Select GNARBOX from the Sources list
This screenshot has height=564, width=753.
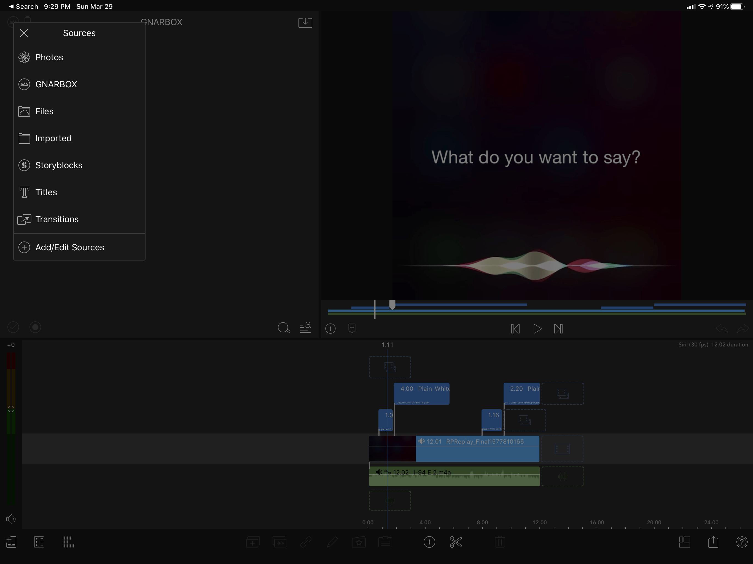pos(79,84)
